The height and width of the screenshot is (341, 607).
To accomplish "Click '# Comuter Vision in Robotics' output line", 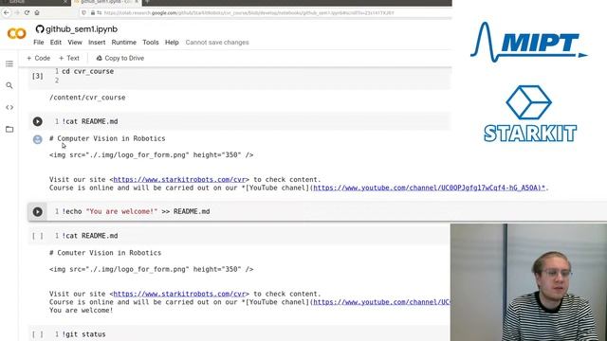I will pos(105,253).
